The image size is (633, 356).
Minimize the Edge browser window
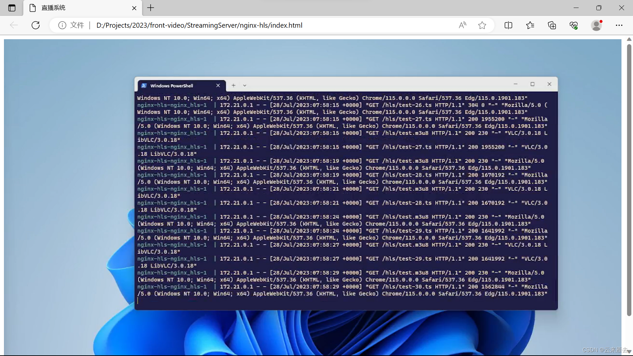tap(576, 8)
